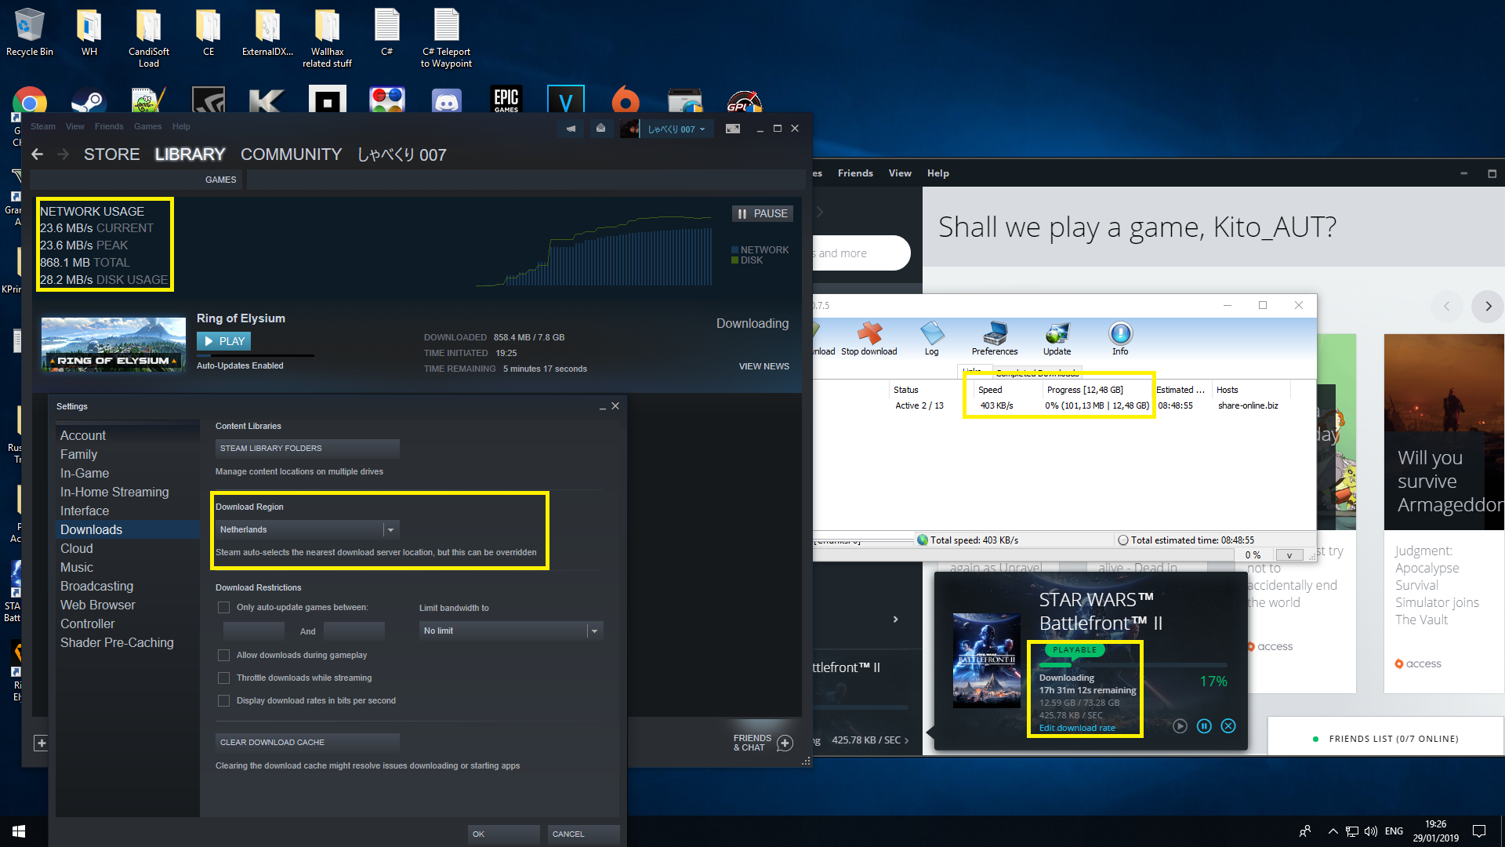Enable Allow downloads during gameplay
The width and height of the screenshot is (1505, 847).
click(224, 656)
